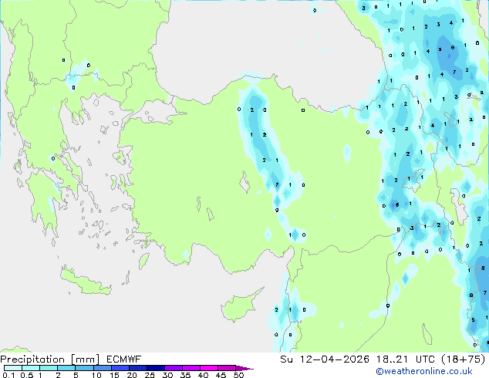Image resolution: width=489 pixels, height=378 pixels.
Task: Click the island of Crete on the map
Action: tap(85, 282)
